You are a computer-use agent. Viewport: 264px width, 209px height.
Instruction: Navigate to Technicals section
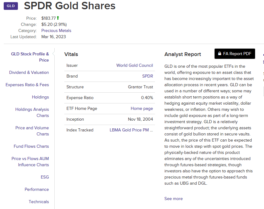[x=39, y=202]
